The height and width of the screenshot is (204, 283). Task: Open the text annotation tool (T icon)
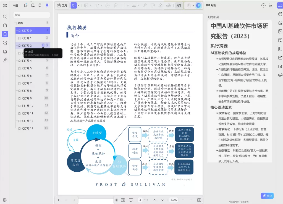pos(97,5)
